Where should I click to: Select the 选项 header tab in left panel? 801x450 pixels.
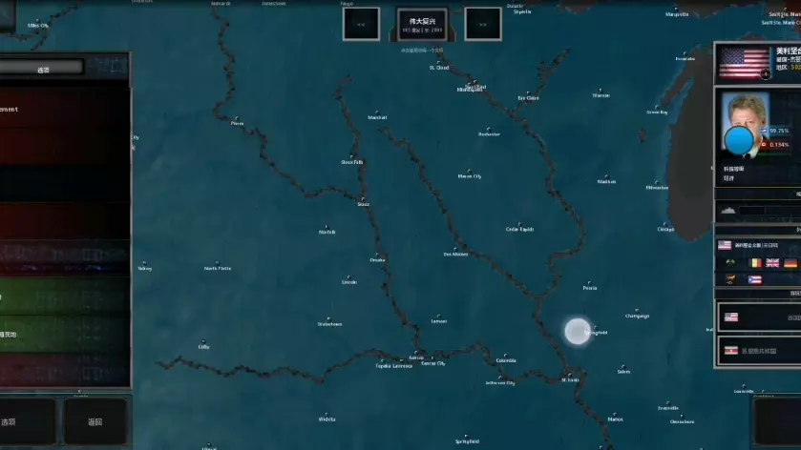43,70
